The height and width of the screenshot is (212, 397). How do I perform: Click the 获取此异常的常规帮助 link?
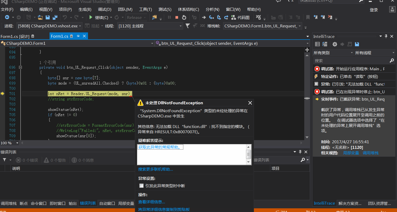coord(161,147)
